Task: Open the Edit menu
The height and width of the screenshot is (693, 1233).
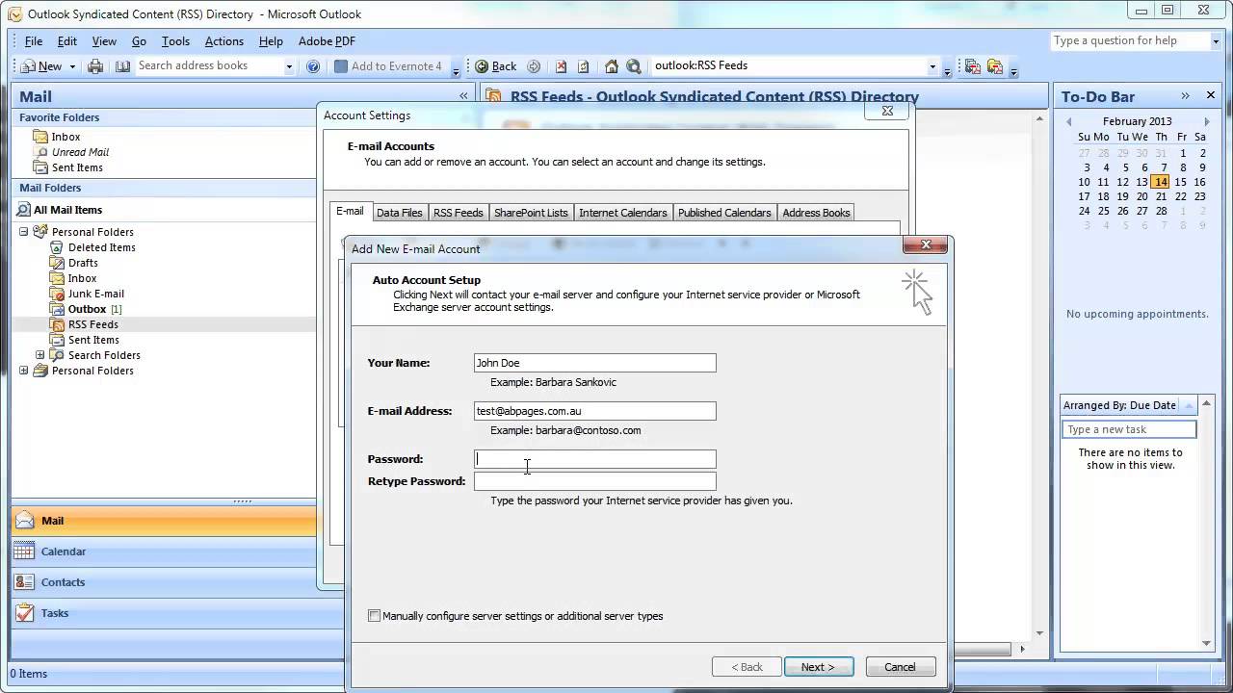Action: [67, 41]
